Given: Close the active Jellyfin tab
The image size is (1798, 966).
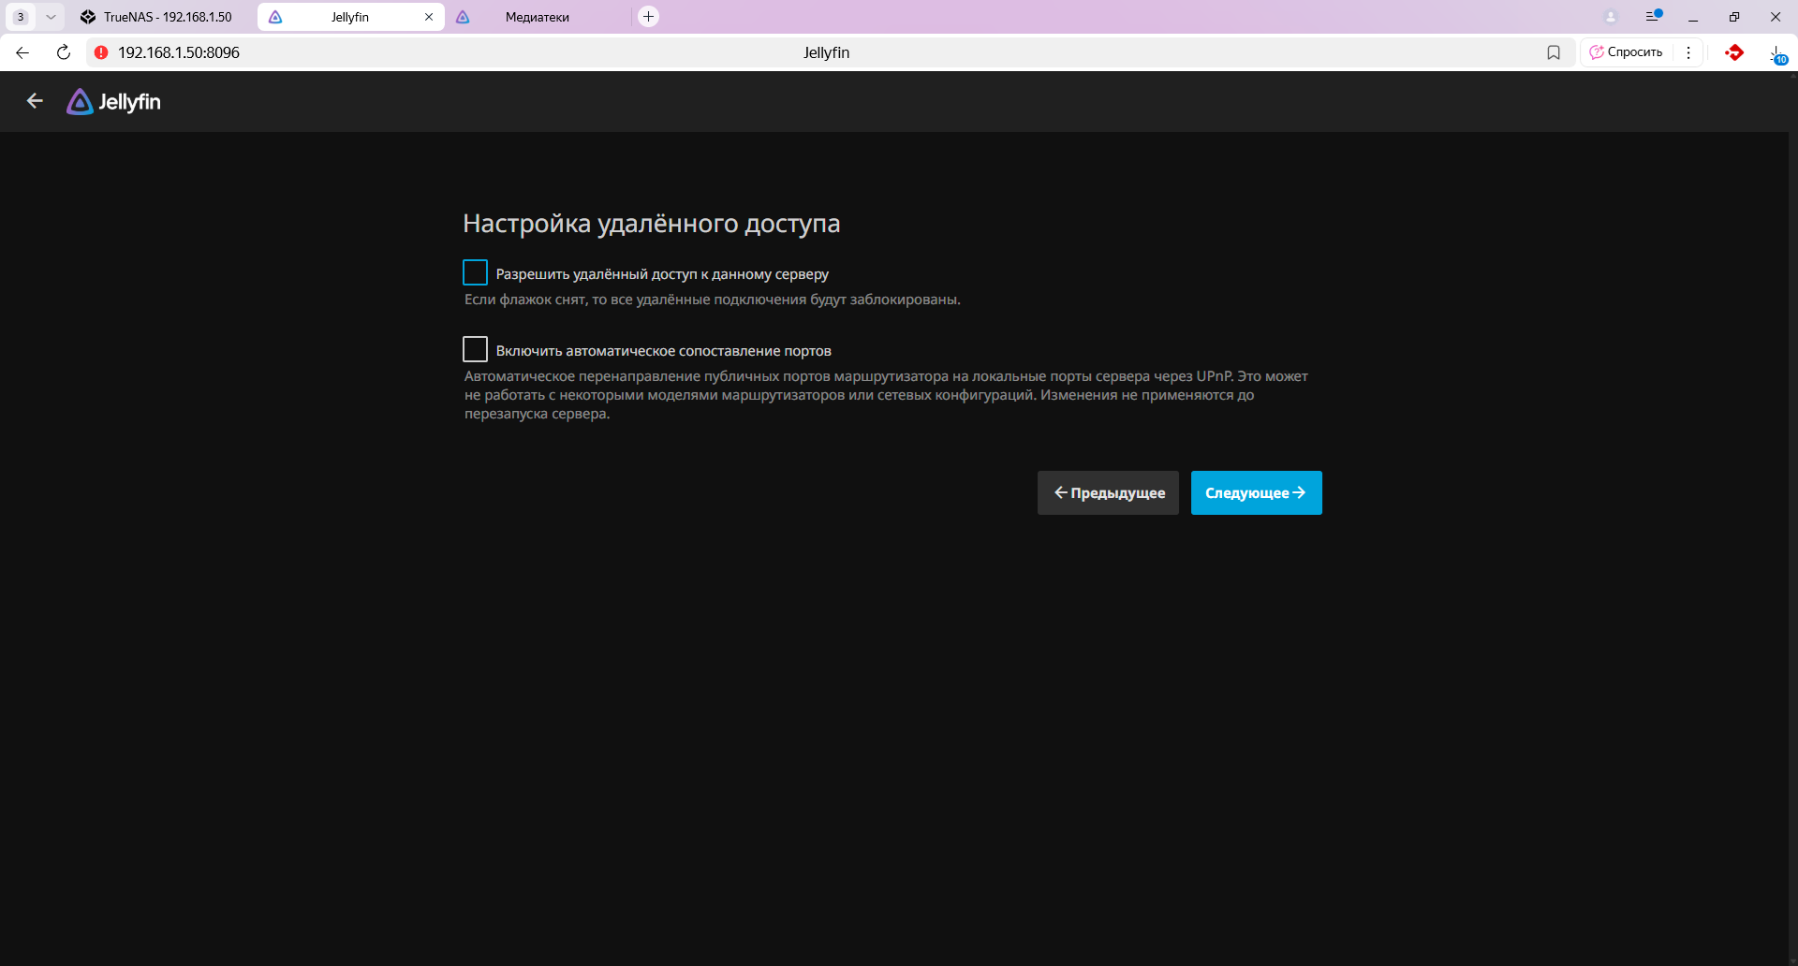Looking at the screenshot, I should (x=429, y=17).
